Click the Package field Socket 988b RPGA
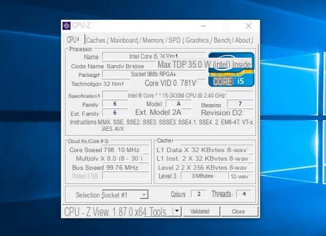This screenshot has width=326, height=236. (x=154, y=74)
